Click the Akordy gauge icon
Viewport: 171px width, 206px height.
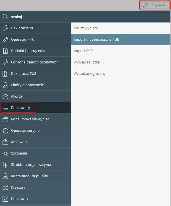5,96
